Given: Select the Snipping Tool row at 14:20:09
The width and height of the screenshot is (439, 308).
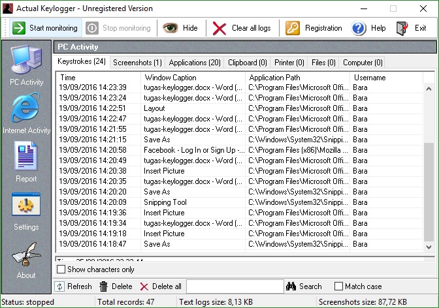Looking at the screenshot, I should [240, 202].
